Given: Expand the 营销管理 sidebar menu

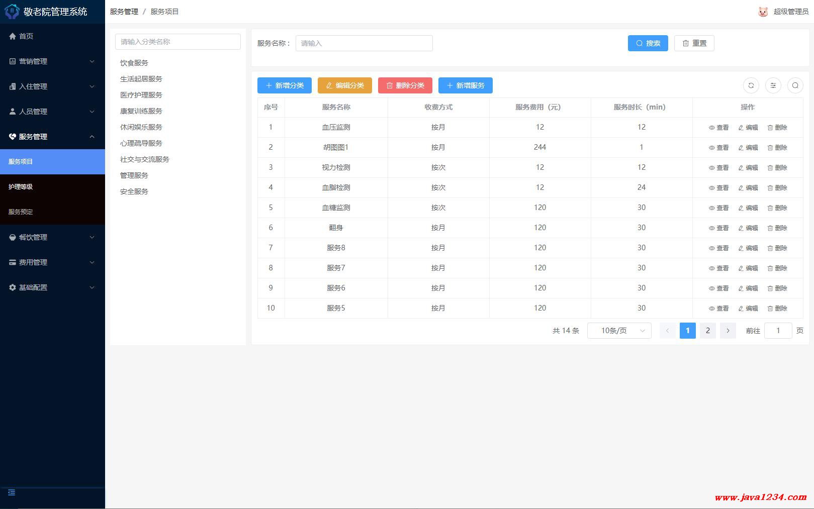Looking at the screenshot, I should pos(52,61).
